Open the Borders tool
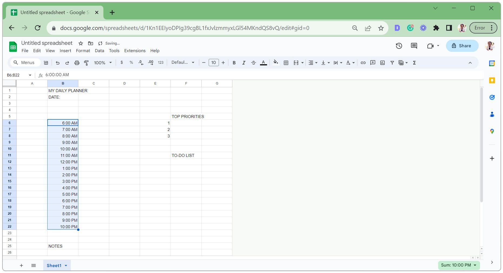503x273 pixels. tap(286, 63)
